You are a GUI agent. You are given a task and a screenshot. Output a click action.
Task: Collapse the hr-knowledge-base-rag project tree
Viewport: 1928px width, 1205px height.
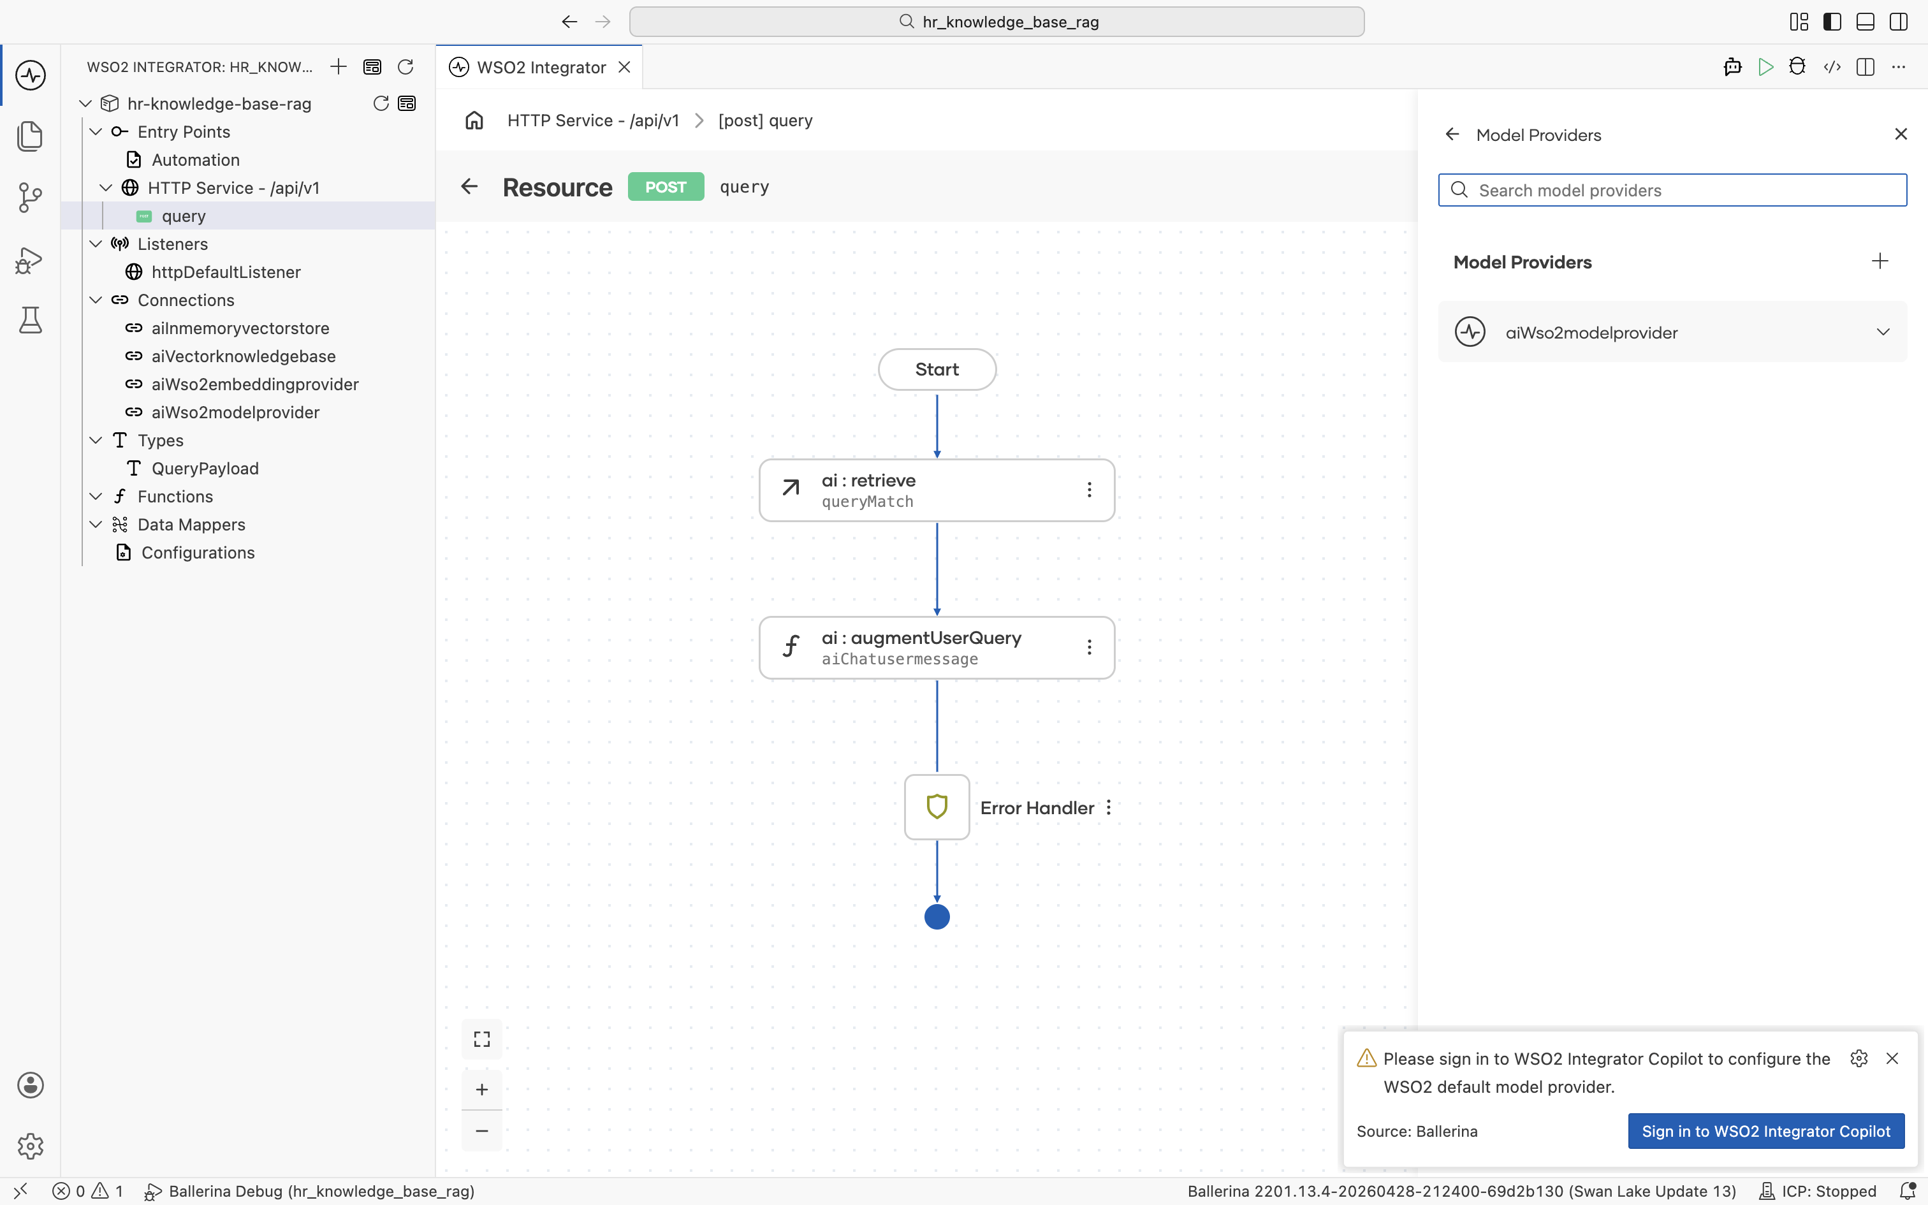tap(85, 103)
